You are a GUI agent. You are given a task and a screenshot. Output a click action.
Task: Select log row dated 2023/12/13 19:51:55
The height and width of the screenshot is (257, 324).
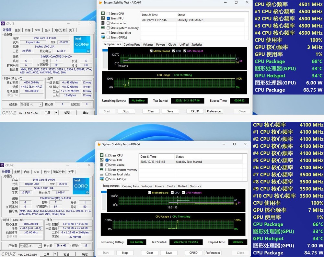[x=191, y=162]
